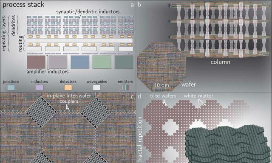Click the '10 cm' scale bar

161,85
